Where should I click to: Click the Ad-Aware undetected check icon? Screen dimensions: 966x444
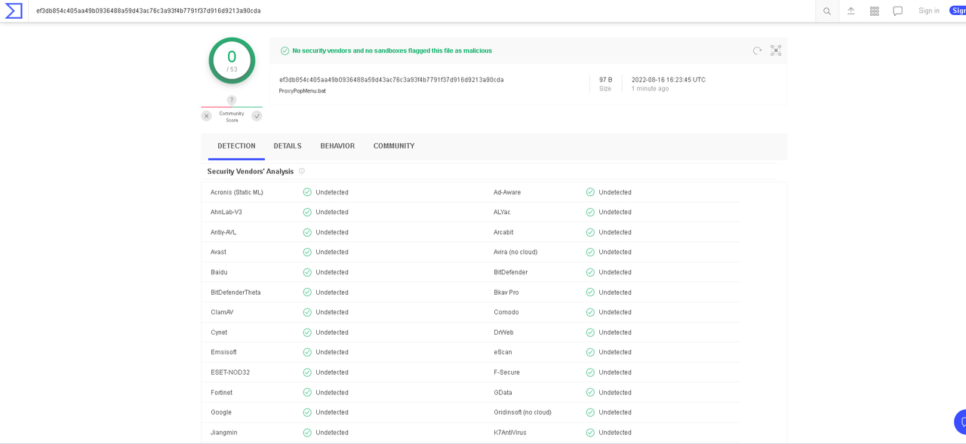pyautogui.click(x=590, y=192)
